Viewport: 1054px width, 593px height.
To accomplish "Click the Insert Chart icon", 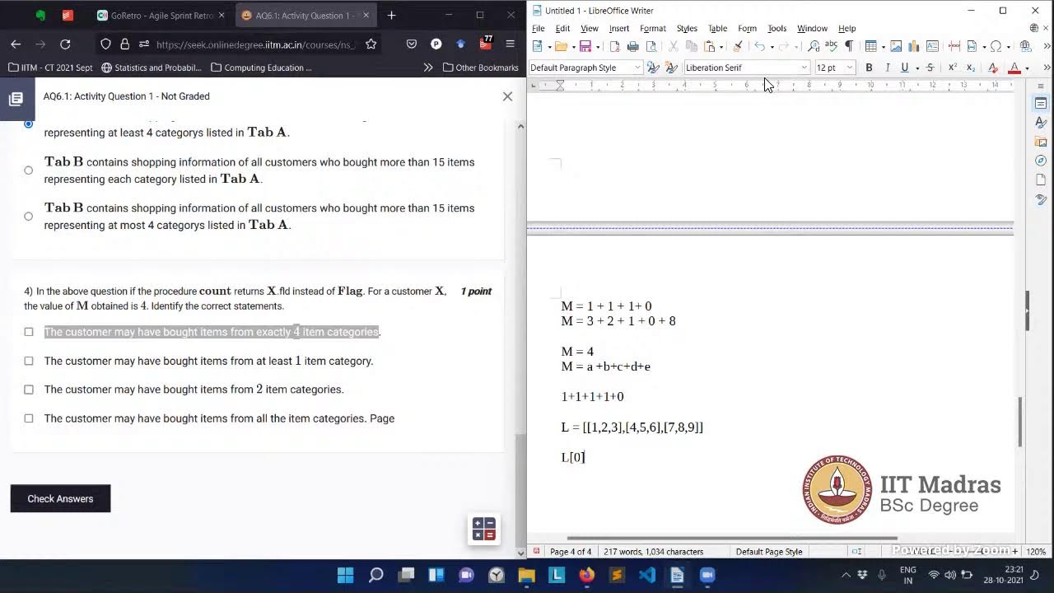I will click(914, 46).
